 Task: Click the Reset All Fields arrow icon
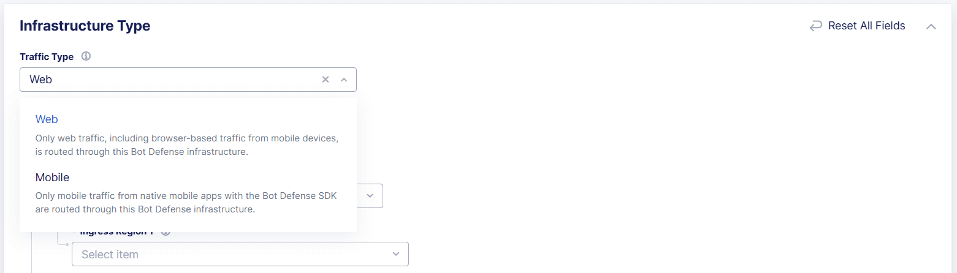pyautogui.click(x=815, y=26)
